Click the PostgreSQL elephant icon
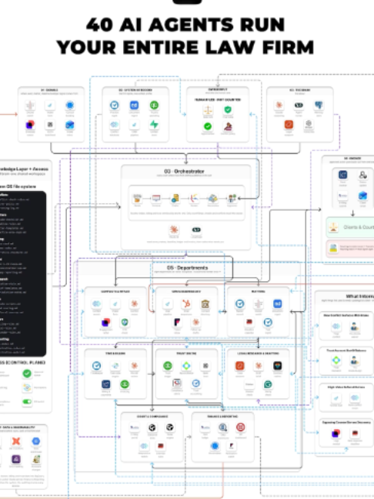The height and width of the screenshot is (499, 374). (319, 105)
